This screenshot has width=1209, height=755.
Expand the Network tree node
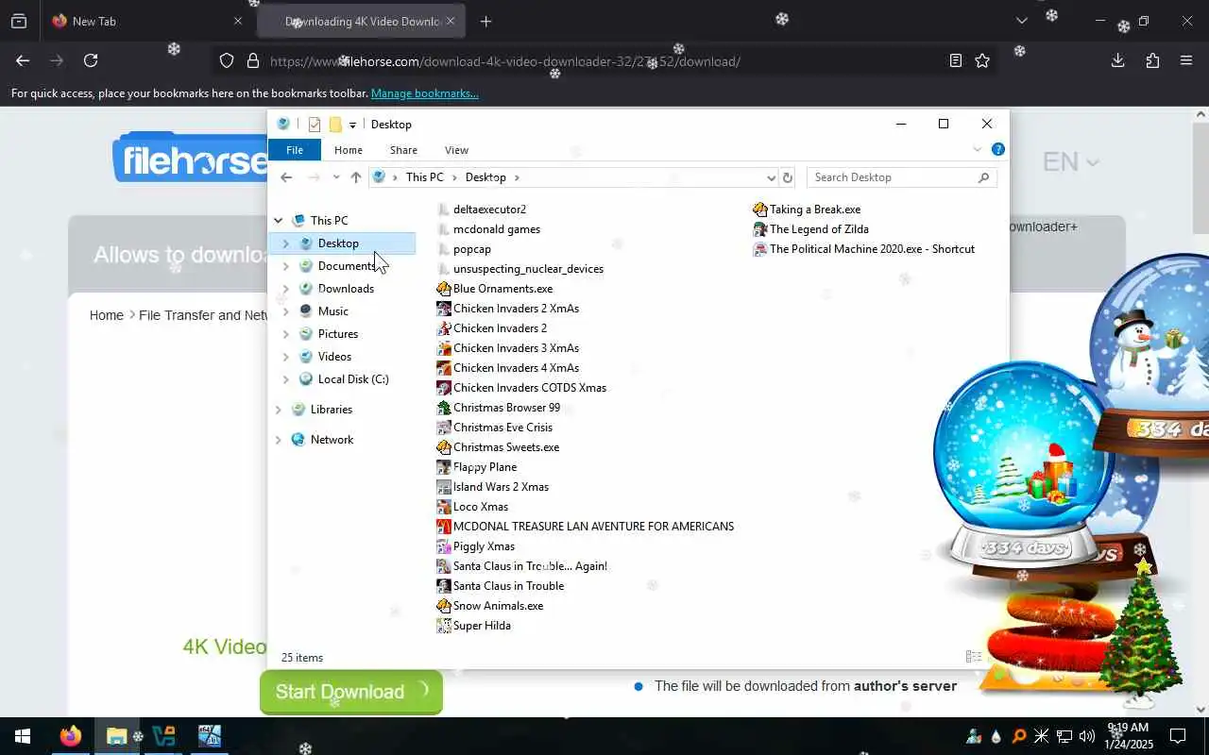[279, 440]
